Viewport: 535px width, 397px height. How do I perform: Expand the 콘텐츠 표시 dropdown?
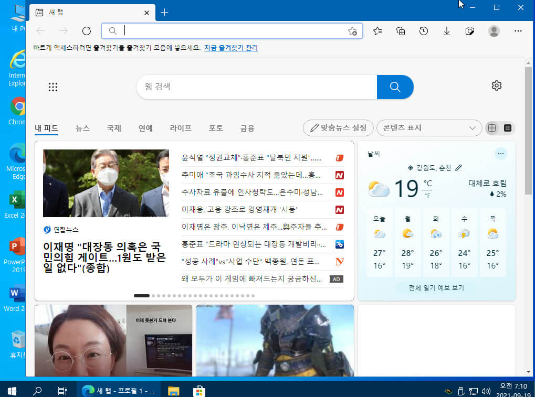pyautogui.click(x=429, y=128)
